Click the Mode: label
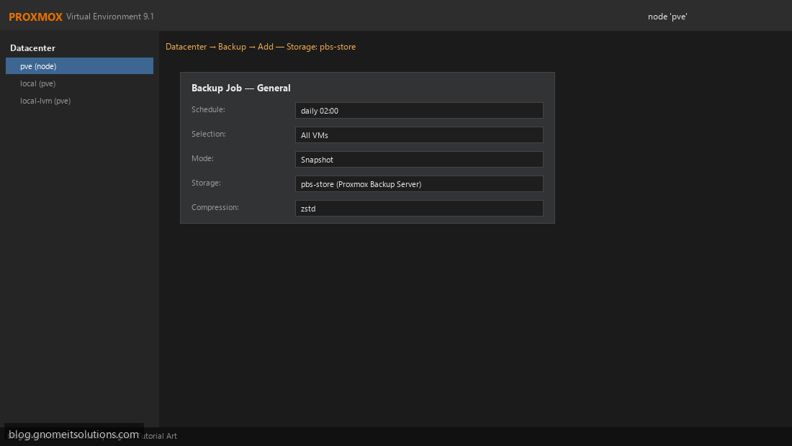The image size is (792, 446). coord(202,158)
